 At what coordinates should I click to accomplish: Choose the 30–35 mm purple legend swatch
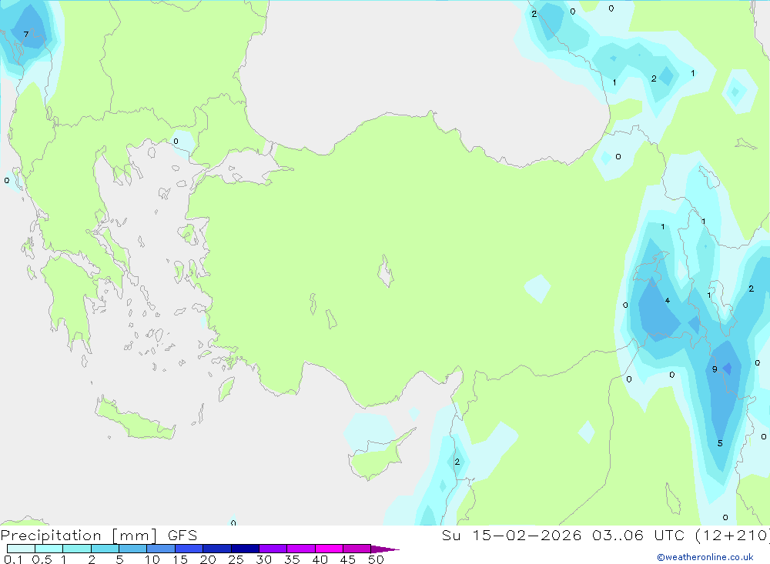point(273,549)
